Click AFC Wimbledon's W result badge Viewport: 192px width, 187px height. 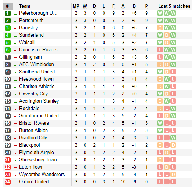(x=173, y=65)
